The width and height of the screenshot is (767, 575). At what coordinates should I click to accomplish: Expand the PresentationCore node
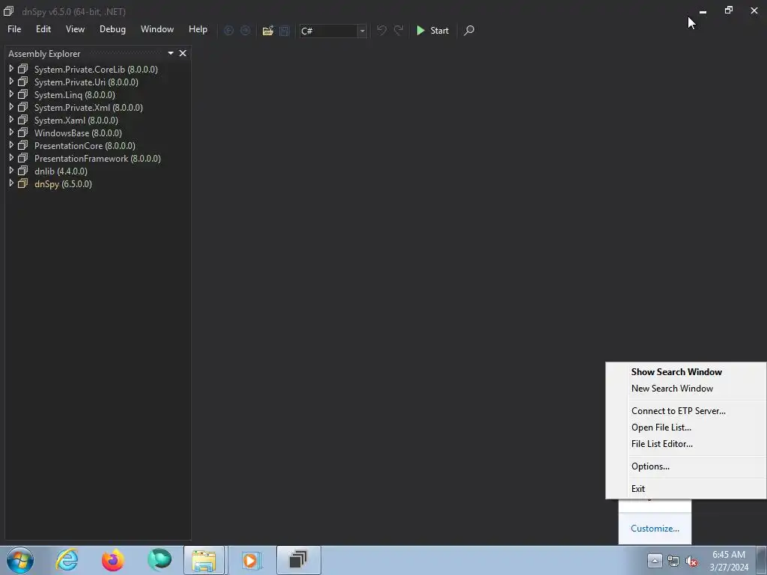11,145
